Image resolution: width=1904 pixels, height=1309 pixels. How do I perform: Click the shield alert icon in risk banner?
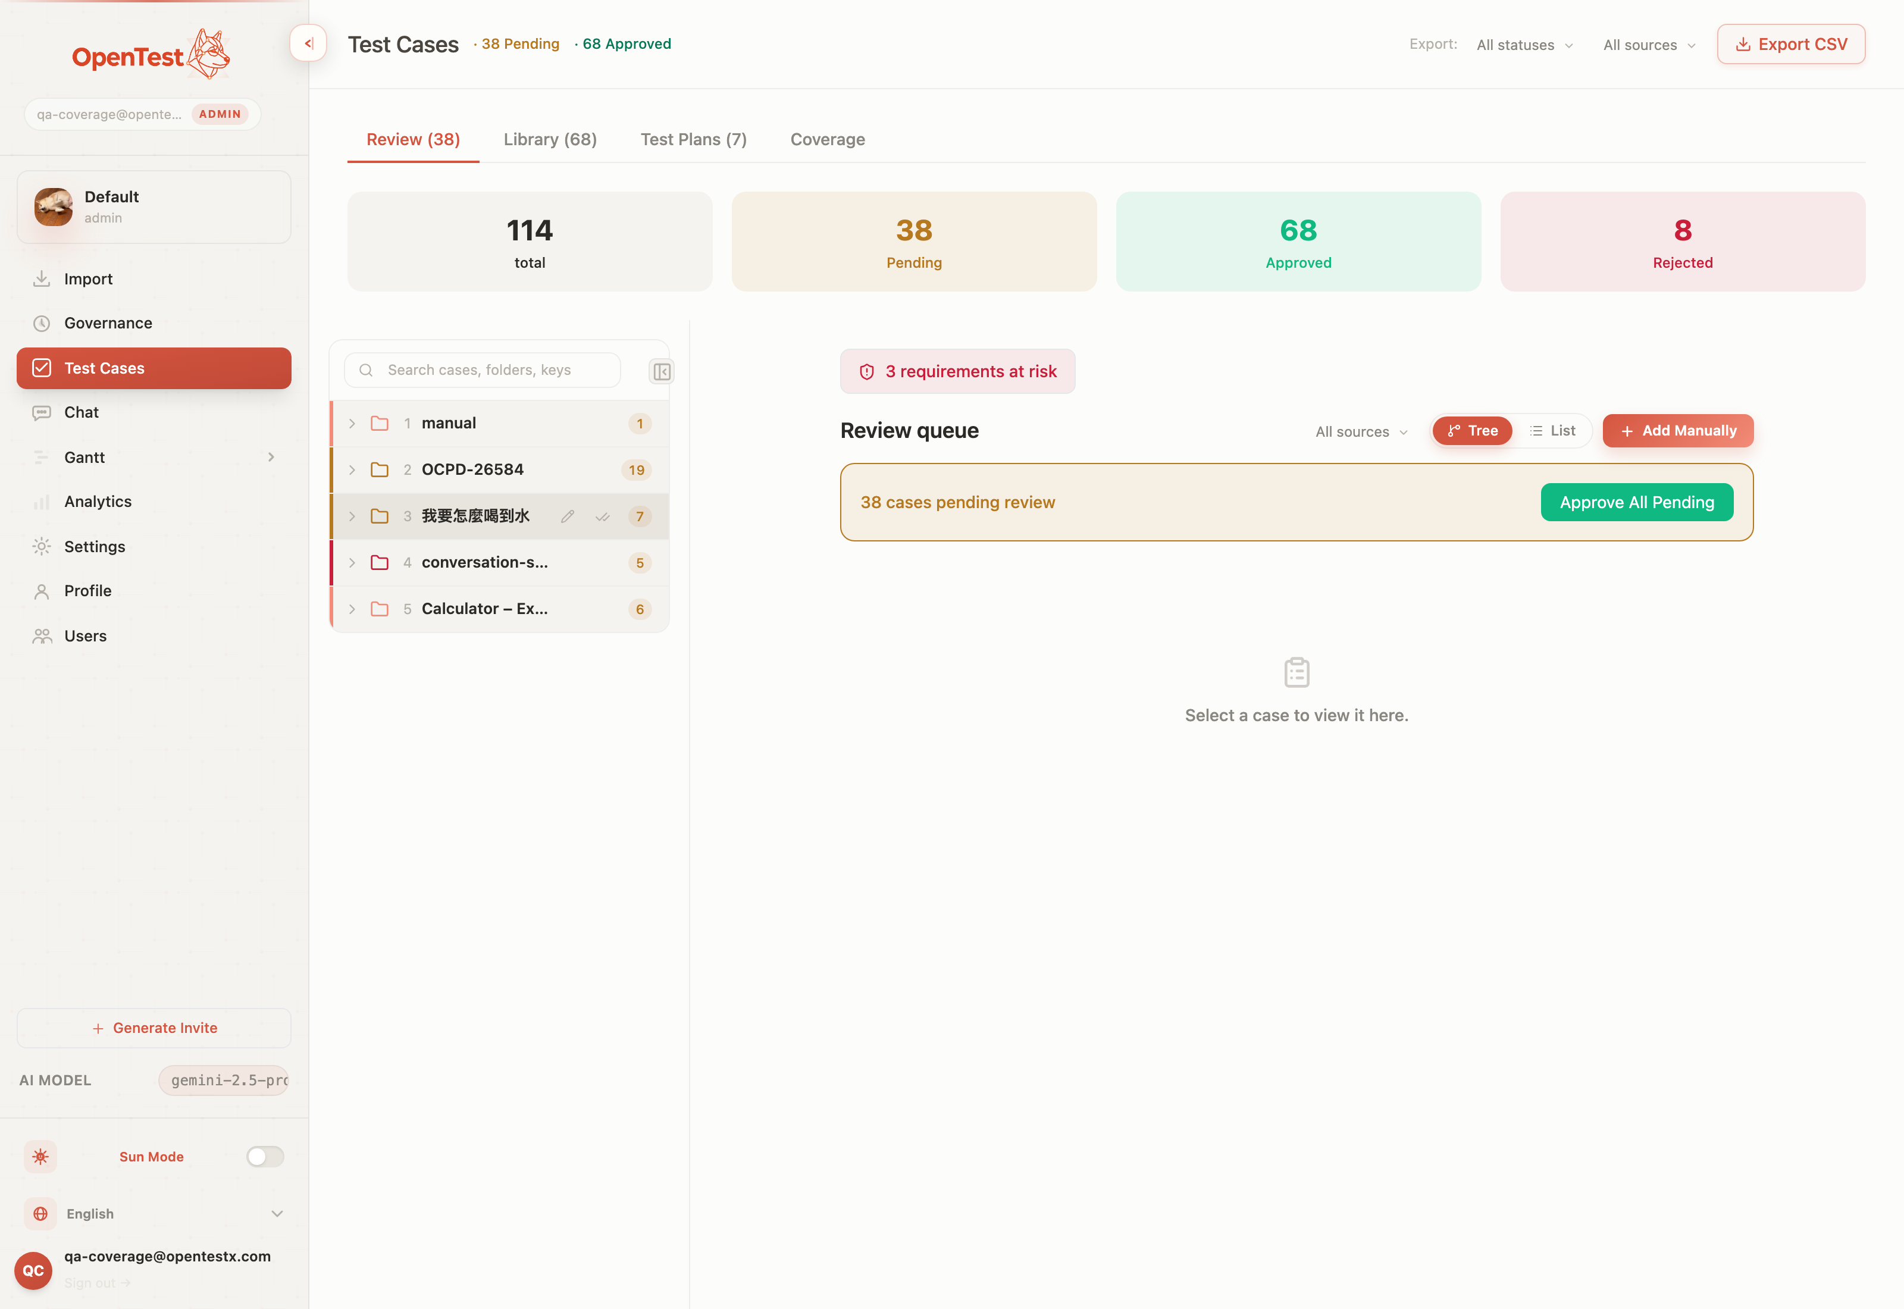click(x=867, y=371)
